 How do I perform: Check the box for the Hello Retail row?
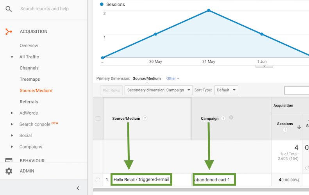point(98,180)
